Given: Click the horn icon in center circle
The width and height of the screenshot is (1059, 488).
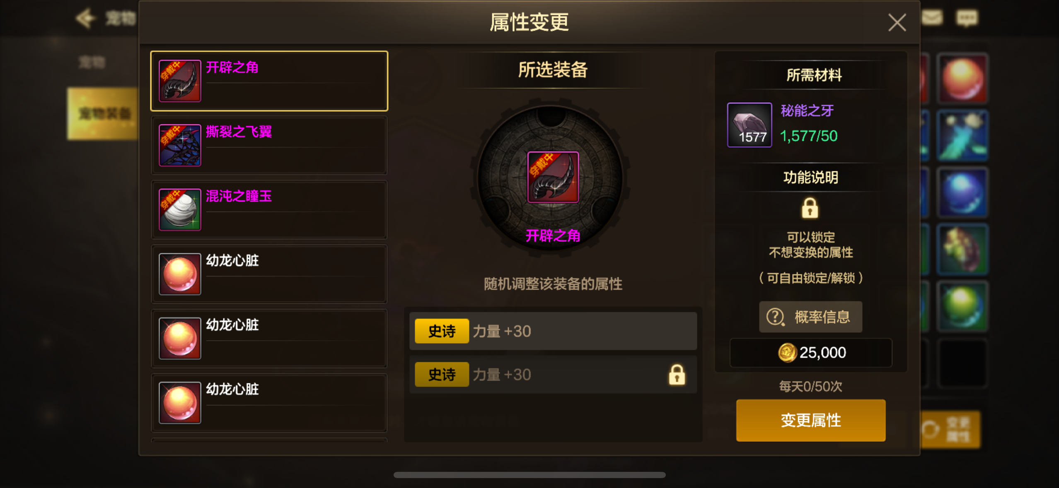Looking at the screenshot, I should click(553, 177).
